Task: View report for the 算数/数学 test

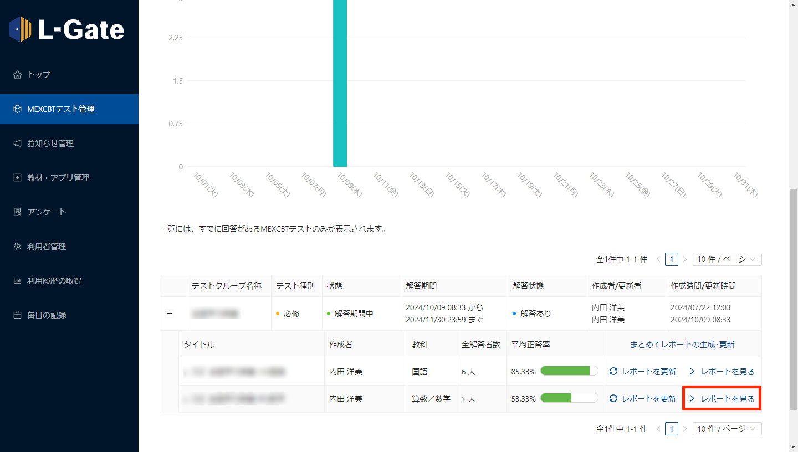Action: tap(722, 399)
